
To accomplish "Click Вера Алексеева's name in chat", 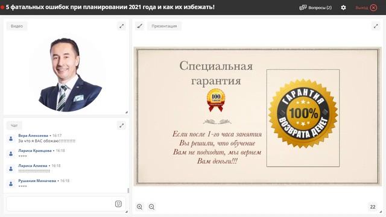I will click(33, 136).
